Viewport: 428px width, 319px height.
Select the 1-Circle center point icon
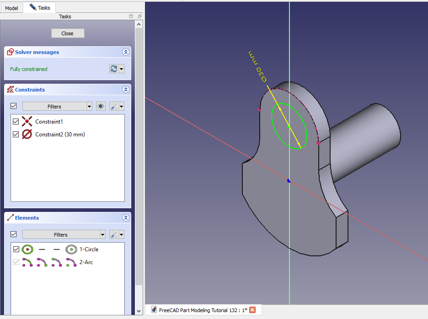[70, 249]
